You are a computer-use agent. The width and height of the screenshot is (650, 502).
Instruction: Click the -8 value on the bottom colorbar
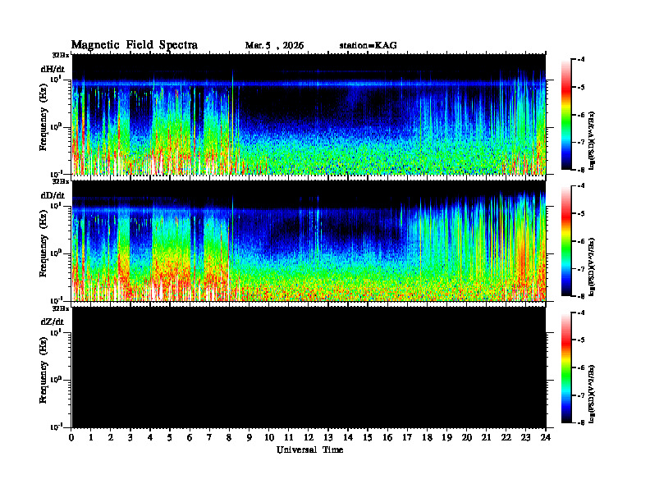click(x=581, y=422)
